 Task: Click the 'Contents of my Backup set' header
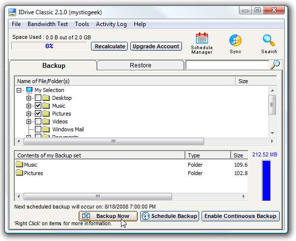(100, 155)
